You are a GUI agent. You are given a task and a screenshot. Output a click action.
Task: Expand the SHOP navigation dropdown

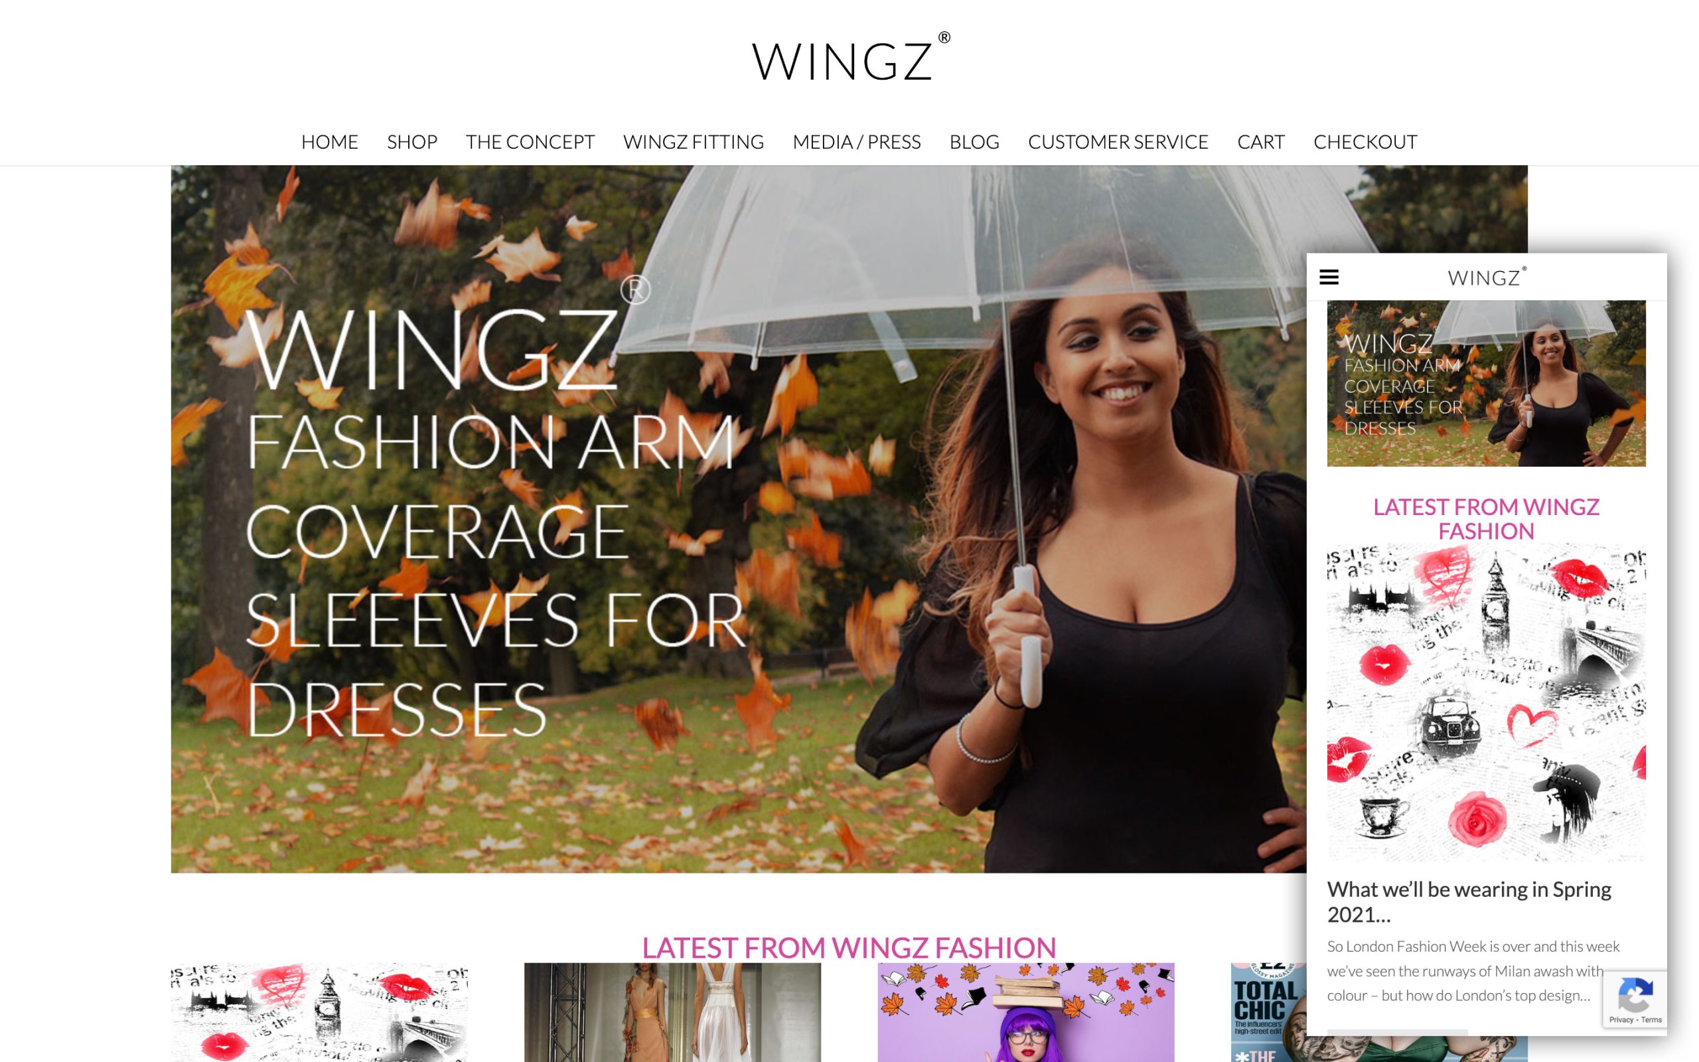412,141
